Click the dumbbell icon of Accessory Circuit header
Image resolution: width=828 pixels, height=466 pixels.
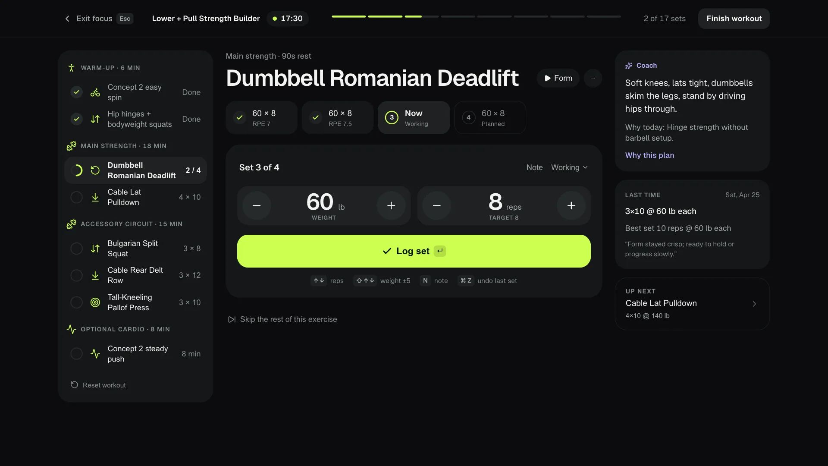[x=71, y=224]
